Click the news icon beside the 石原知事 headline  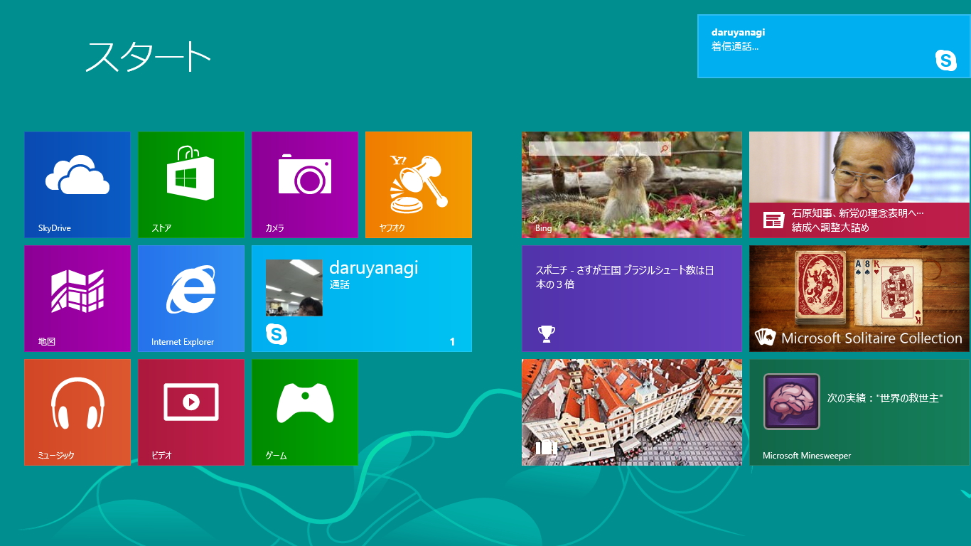(773, 220)
